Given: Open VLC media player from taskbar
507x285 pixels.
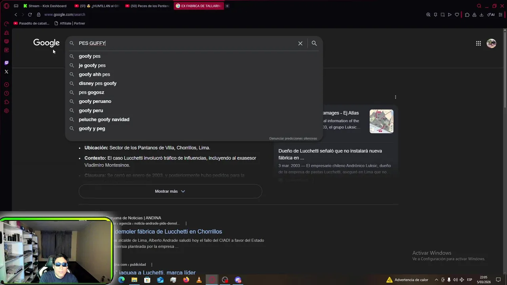Looking at the screenshot, I should point(199,280).
